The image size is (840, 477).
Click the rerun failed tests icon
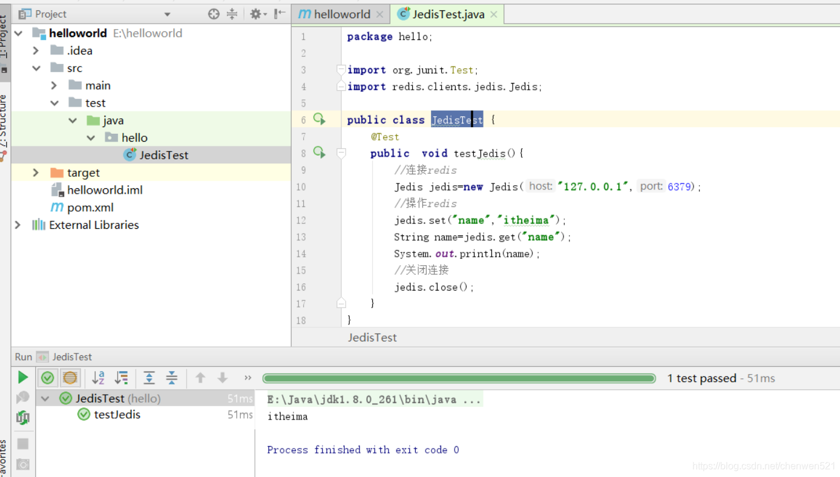(23, 397)
